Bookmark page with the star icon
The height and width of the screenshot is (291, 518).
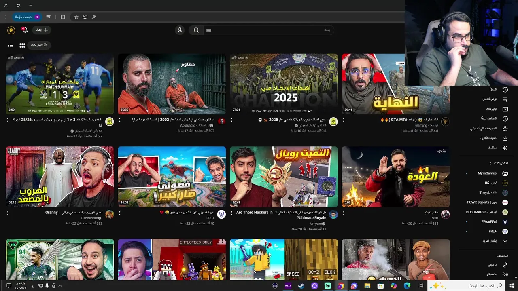[x=76, y=17]
